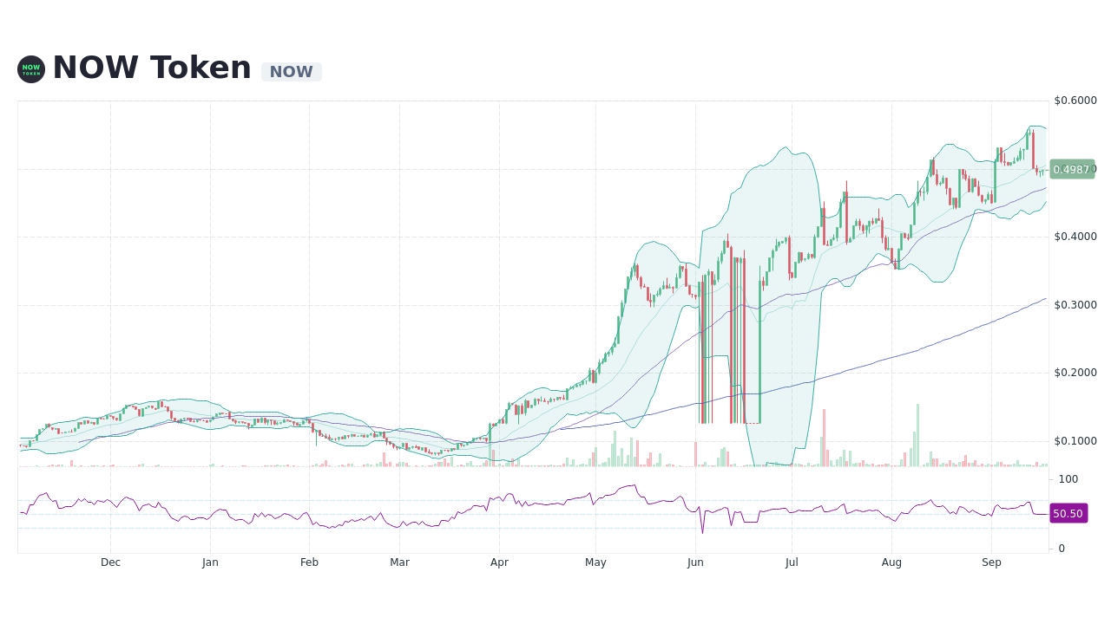Select the Jul label on the time axis

coord(791,562)
